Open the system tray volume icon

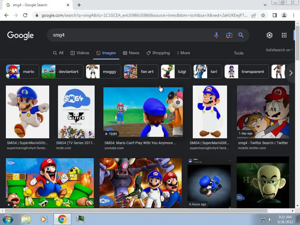coord(270,219)
